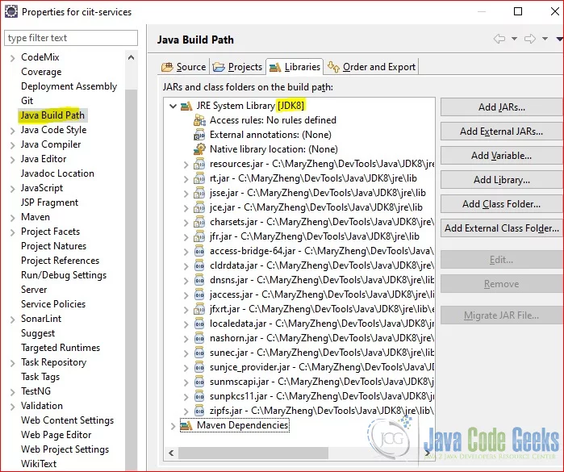The width and height of the screenshot is (564, 472).
Task: Switch to the Source tab
Action: click(x=183, y=67)
